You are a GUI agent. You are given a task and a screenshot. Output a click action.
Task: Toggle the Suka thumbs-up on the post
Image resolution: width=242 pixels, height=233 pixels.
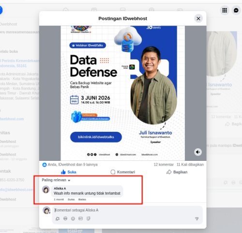pyautogui.click(x=69, y=172)
